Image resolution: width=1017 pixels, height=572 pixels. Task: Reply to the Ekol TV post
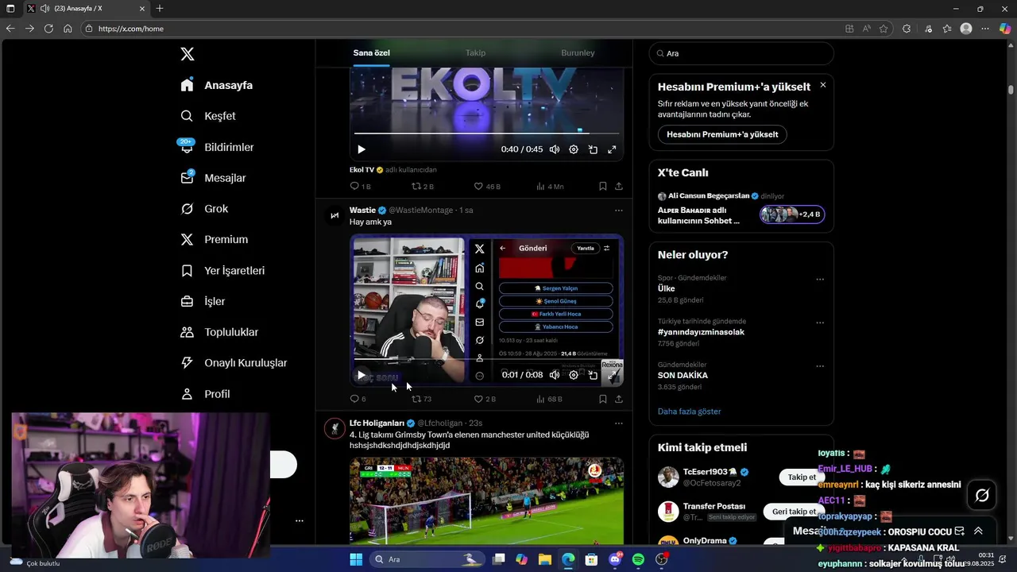[x=360, y=186]
